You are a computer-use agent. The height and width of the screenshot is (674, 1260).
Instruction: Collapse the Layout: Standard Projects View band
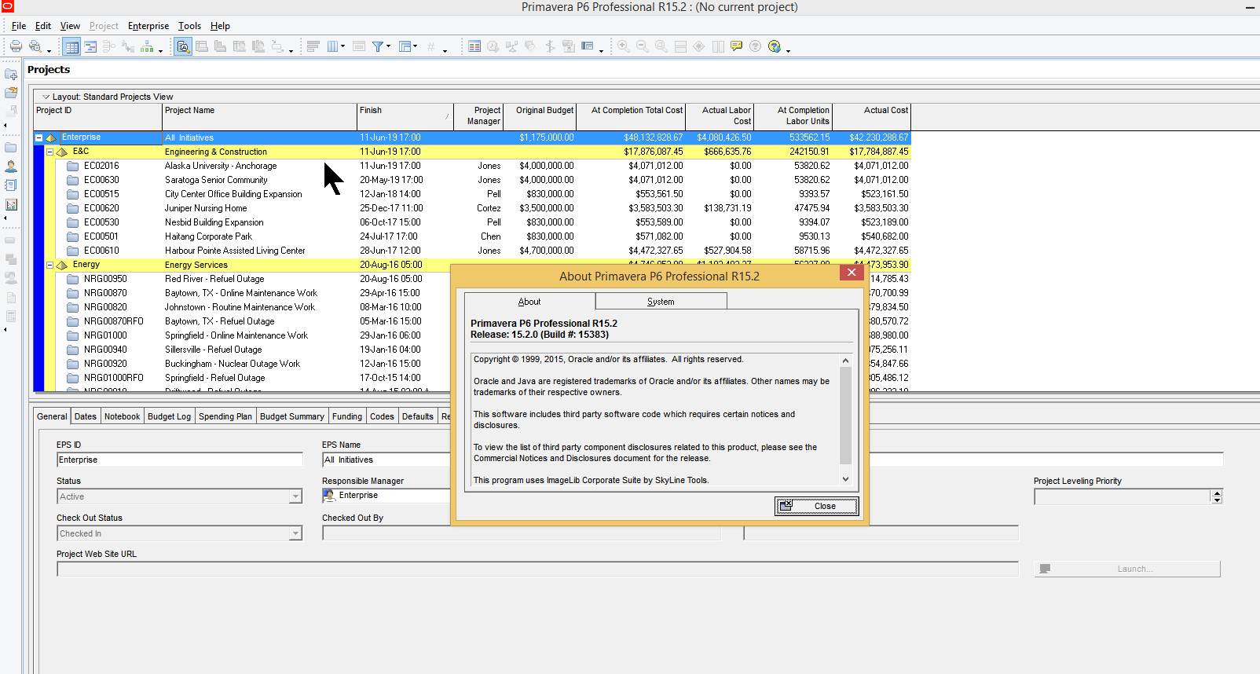(46, 97)
